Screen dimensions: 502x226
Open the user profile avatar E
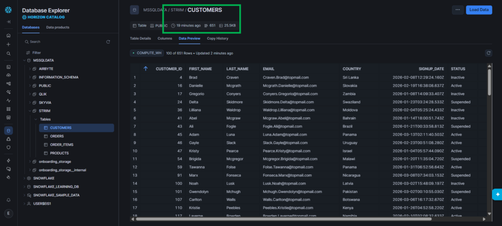(x=8, y=214)
